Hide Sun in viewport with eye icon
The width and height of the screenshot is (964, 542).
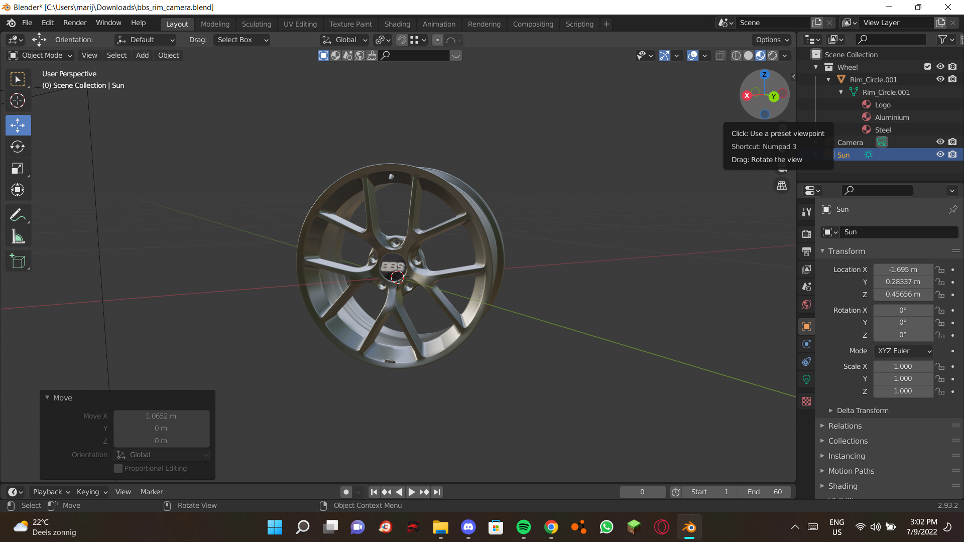940,155
